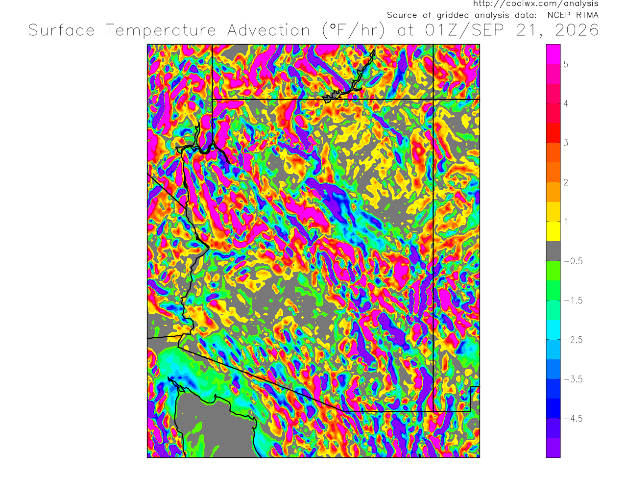Click the yellow swatch next to label 1

pyautogui.click(x=554, y=231)
